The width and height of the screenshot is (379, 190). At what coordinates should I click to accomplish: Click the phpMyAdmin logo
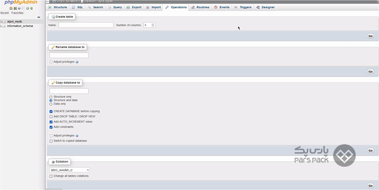point(21,3)
